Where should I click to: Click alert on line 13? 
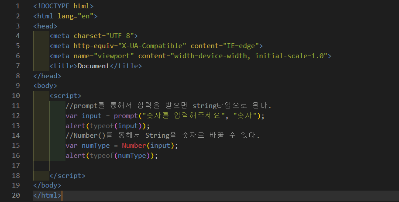[x=76, y=126]
